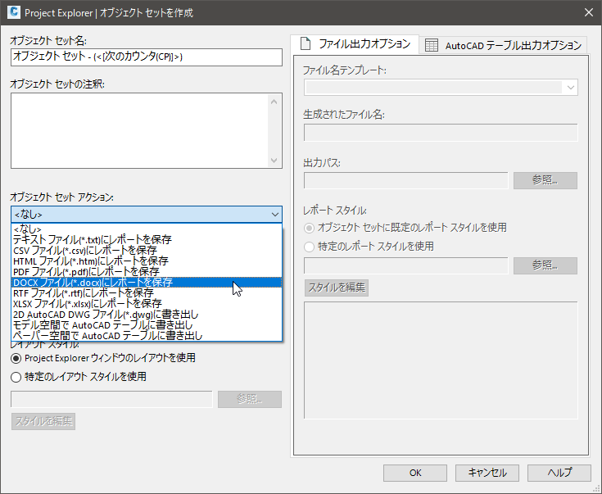Choose 2D AutoCAD DWG ファイル(*.dwg)に書き出し
The height and width of the screenshot is (494, 602).
[147, 315]
